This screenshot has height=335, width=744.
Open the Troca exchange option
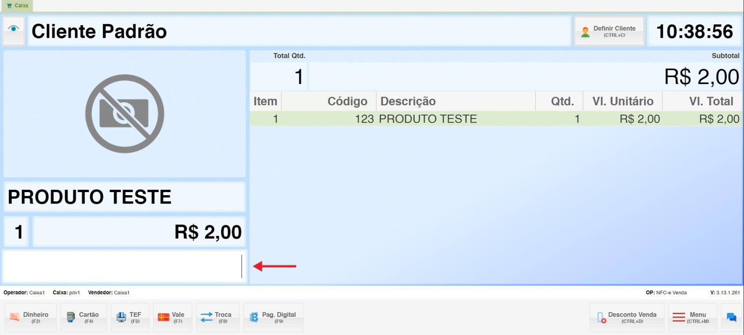217,317
